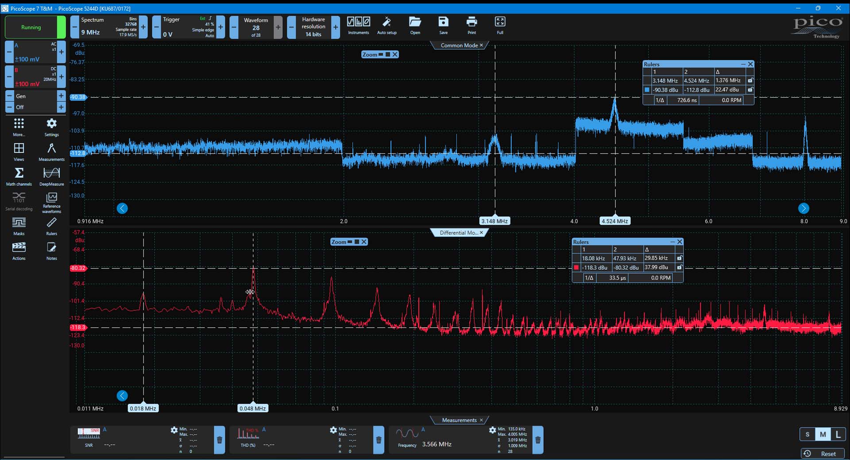
Task: Delete the Frequency measurement
Action: pos(538,440)
